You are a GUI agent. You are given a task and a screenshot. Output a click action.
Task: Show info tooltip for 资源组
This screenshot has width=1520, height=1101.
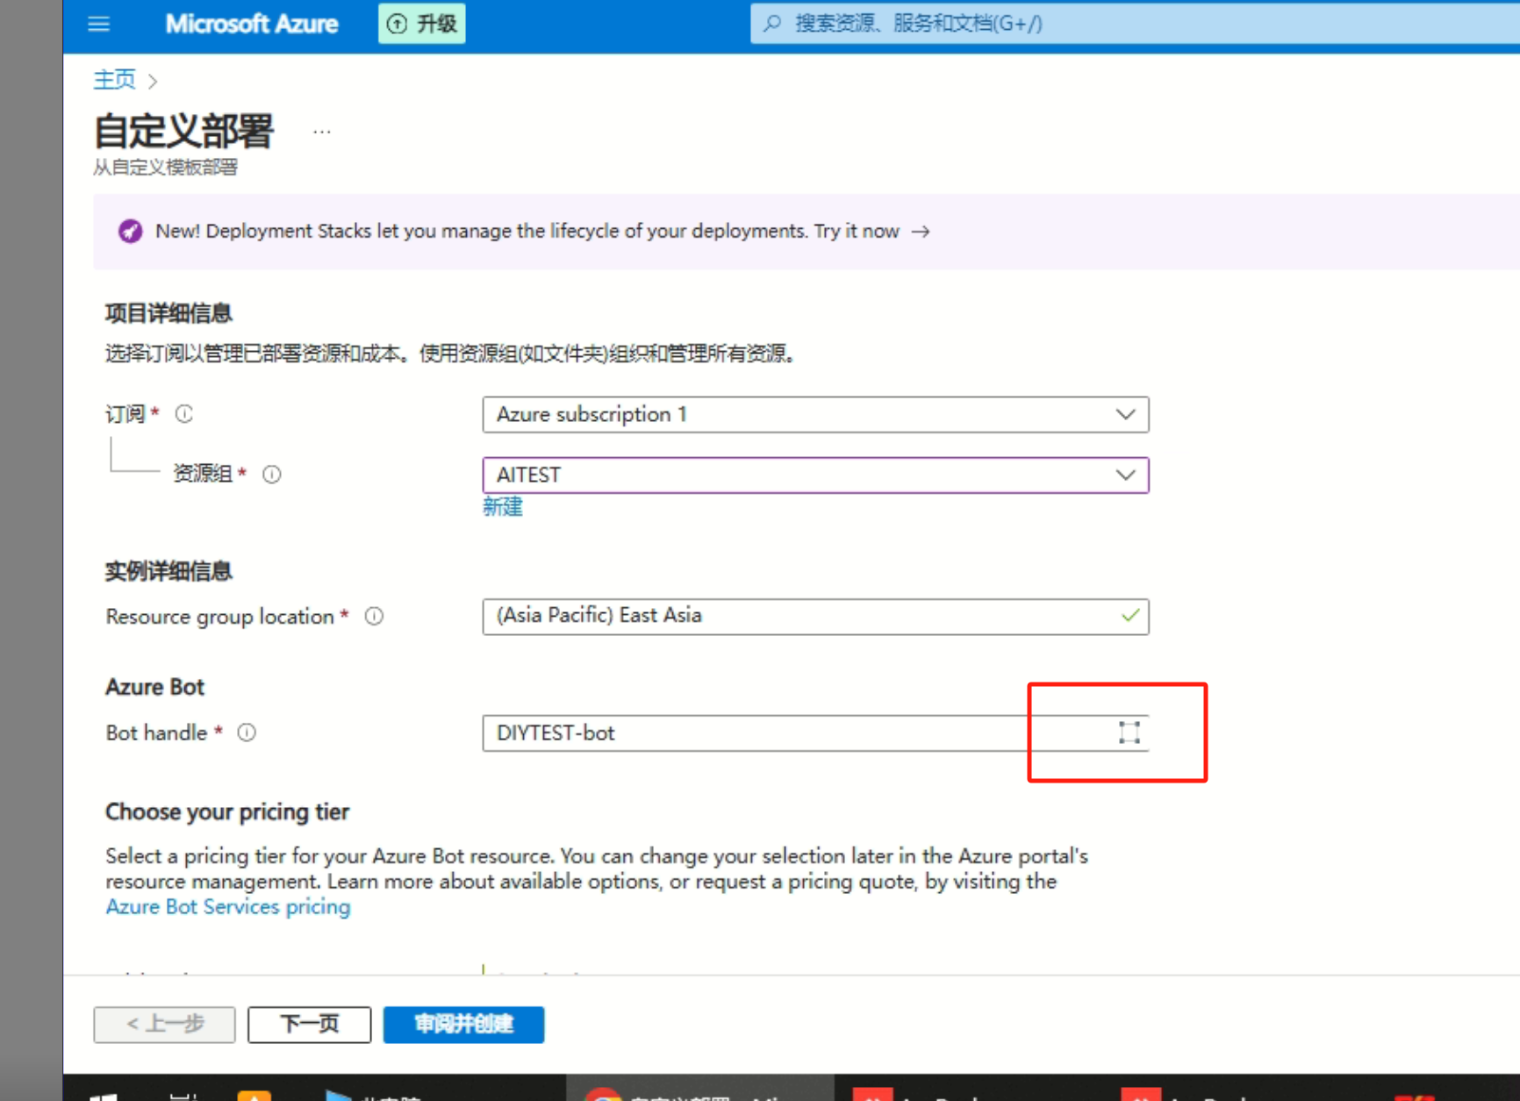272,475
